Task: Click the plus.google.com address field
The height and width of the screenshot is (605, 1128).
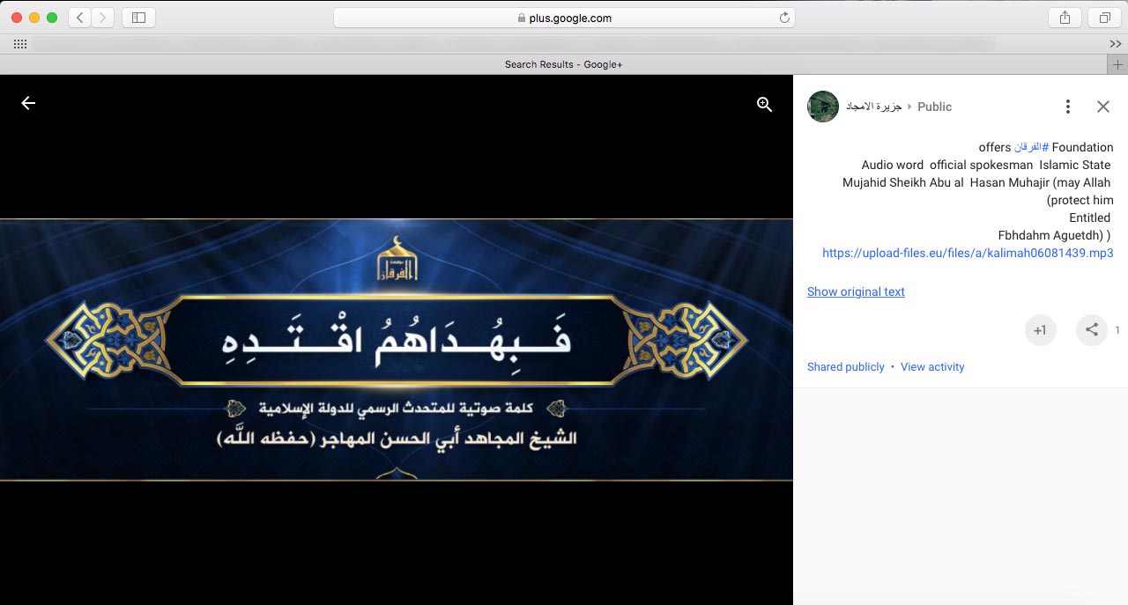Action: [x=564, y=18]
